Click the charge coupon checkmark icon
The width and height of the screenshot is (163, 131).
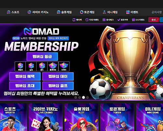click(x=119, y=20)
